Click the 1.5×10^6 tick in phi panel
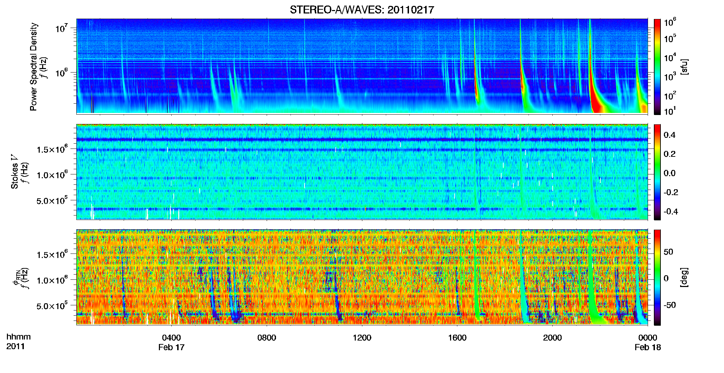The width and height of the screenshot is (724, 373). (52, 254)
